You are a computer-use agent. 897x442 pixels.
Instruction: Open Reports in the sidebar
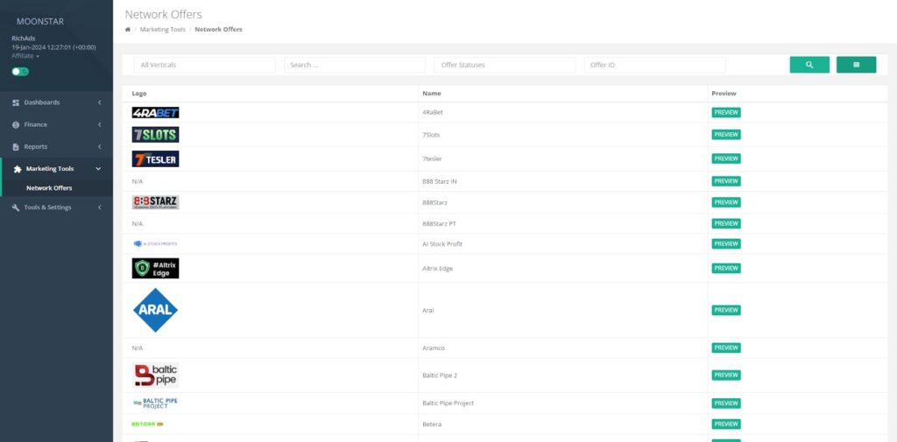pos(57,147)
